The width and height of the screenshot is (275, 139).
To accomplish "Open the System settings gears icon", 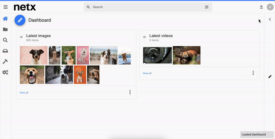I will 5,72.
